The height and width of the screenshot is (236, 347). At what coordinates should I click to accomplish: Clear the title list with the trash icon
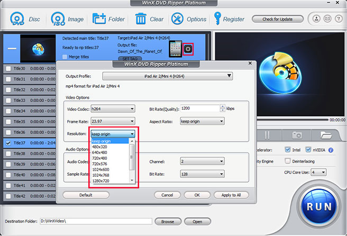click(141, 19)
